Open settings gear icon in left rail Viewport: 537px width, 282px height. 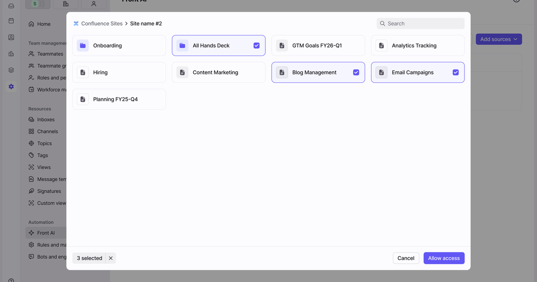(11, 86)
